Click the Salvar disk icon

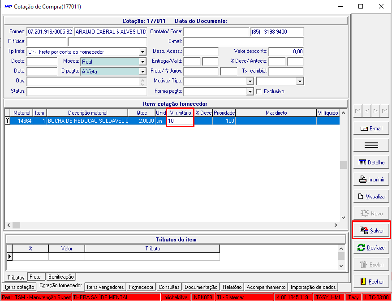364,230
